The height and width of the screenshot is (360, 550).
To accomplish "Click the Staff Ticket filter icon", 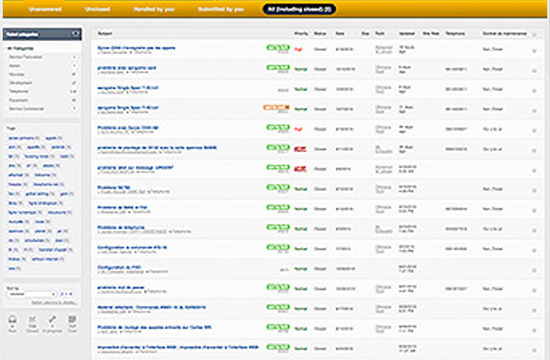I will click(x=71, y=323).
